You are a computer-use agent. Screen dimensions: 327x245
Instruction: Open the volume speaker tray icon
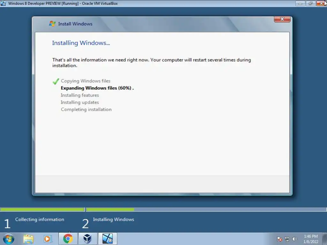click(294, 239)
